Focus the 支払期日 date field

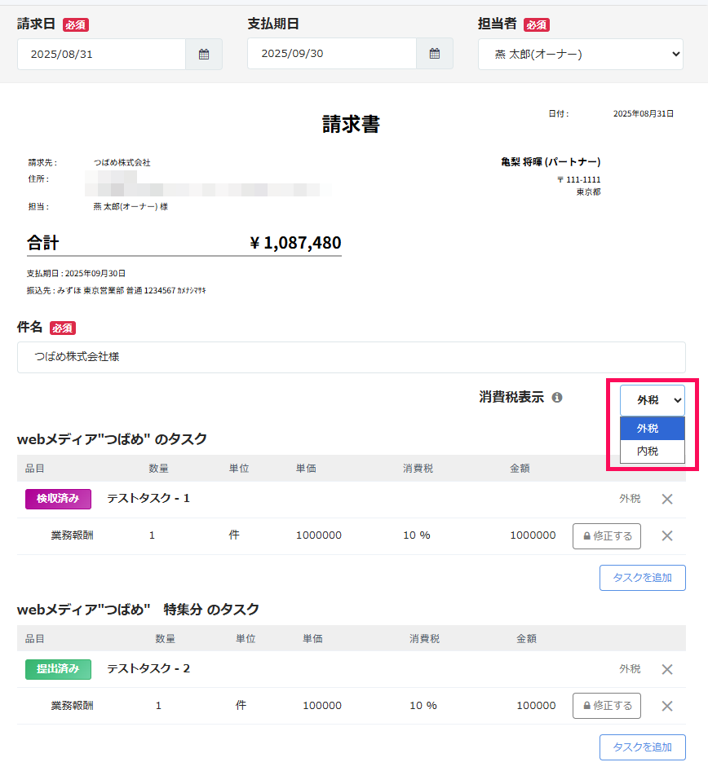[332, 54]
